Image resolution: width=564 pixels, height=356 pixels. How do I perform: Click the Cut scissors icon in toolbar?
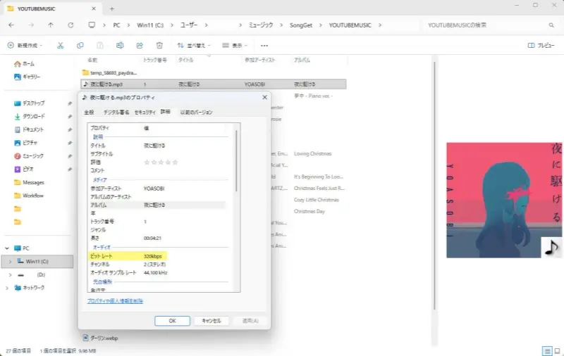(61, 45)
